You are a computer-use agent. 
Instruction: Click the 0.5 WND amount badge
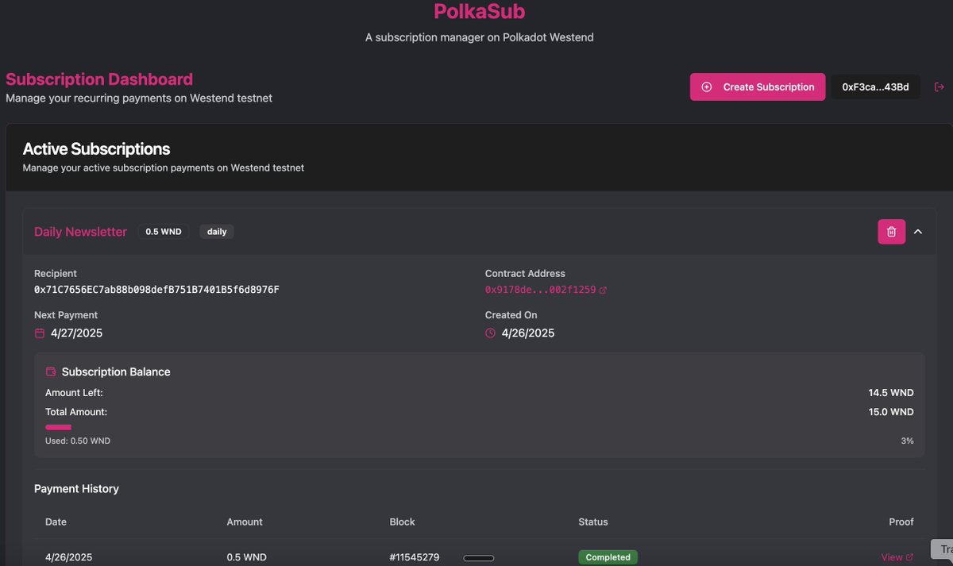click(164, 232)
